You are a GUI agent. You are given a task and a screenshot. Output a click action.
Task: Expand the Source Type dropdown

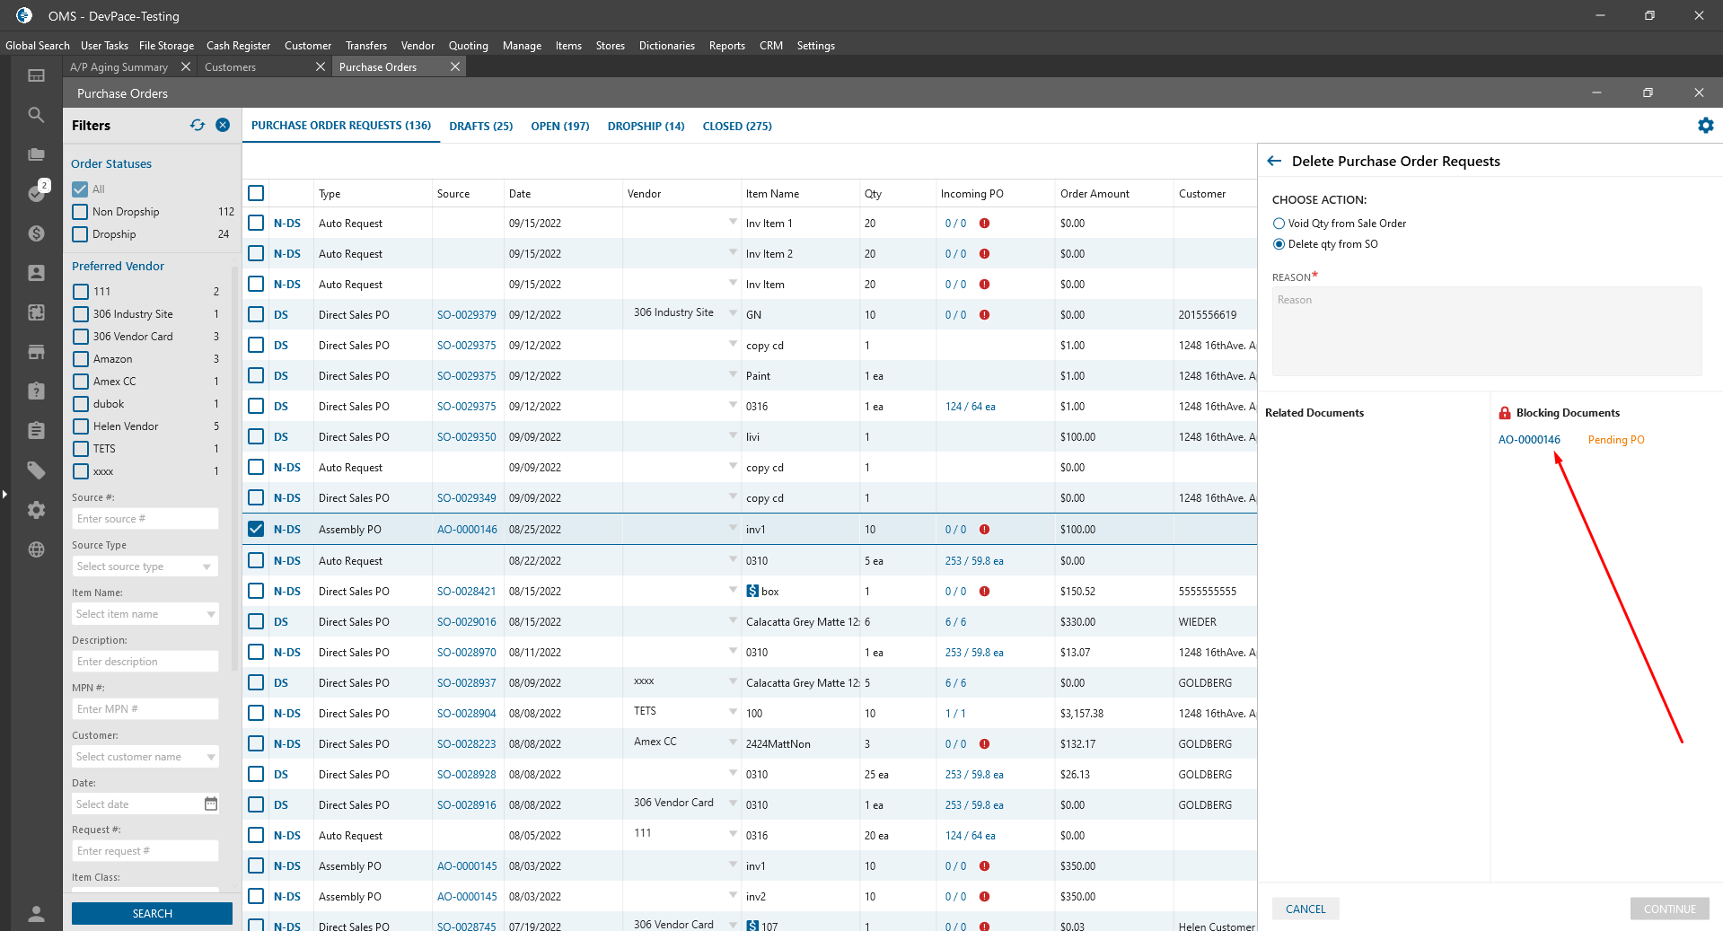(145, 567)
